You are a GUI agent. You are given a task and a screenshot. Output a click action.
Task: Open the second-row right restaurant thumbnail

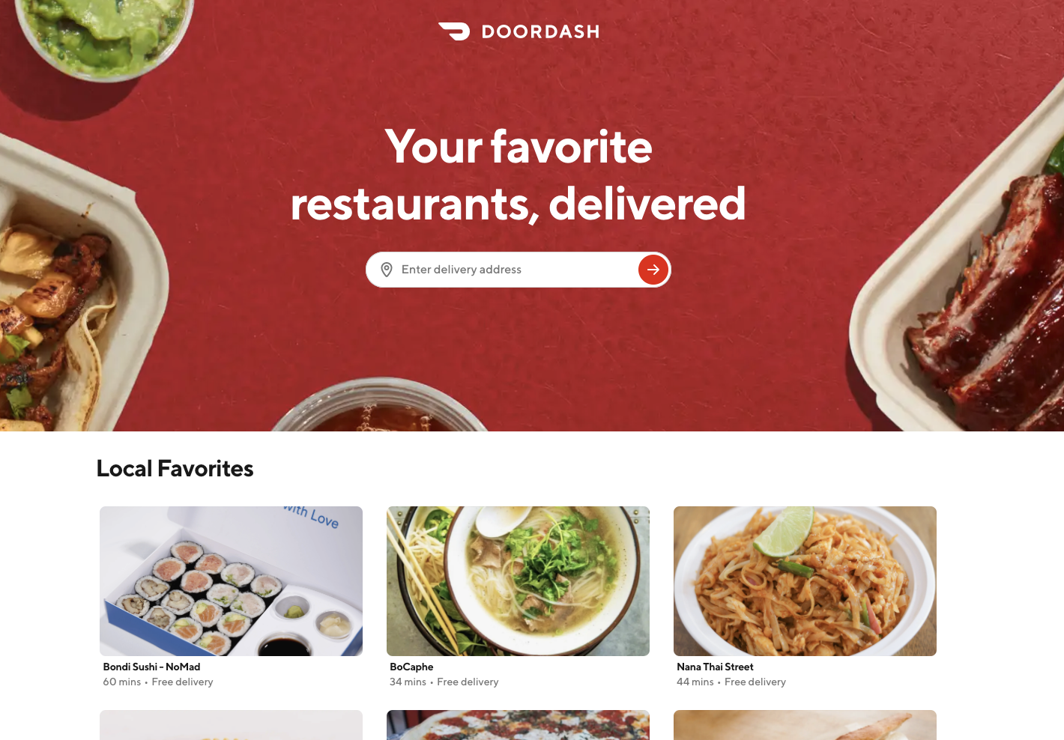(805, 725)
